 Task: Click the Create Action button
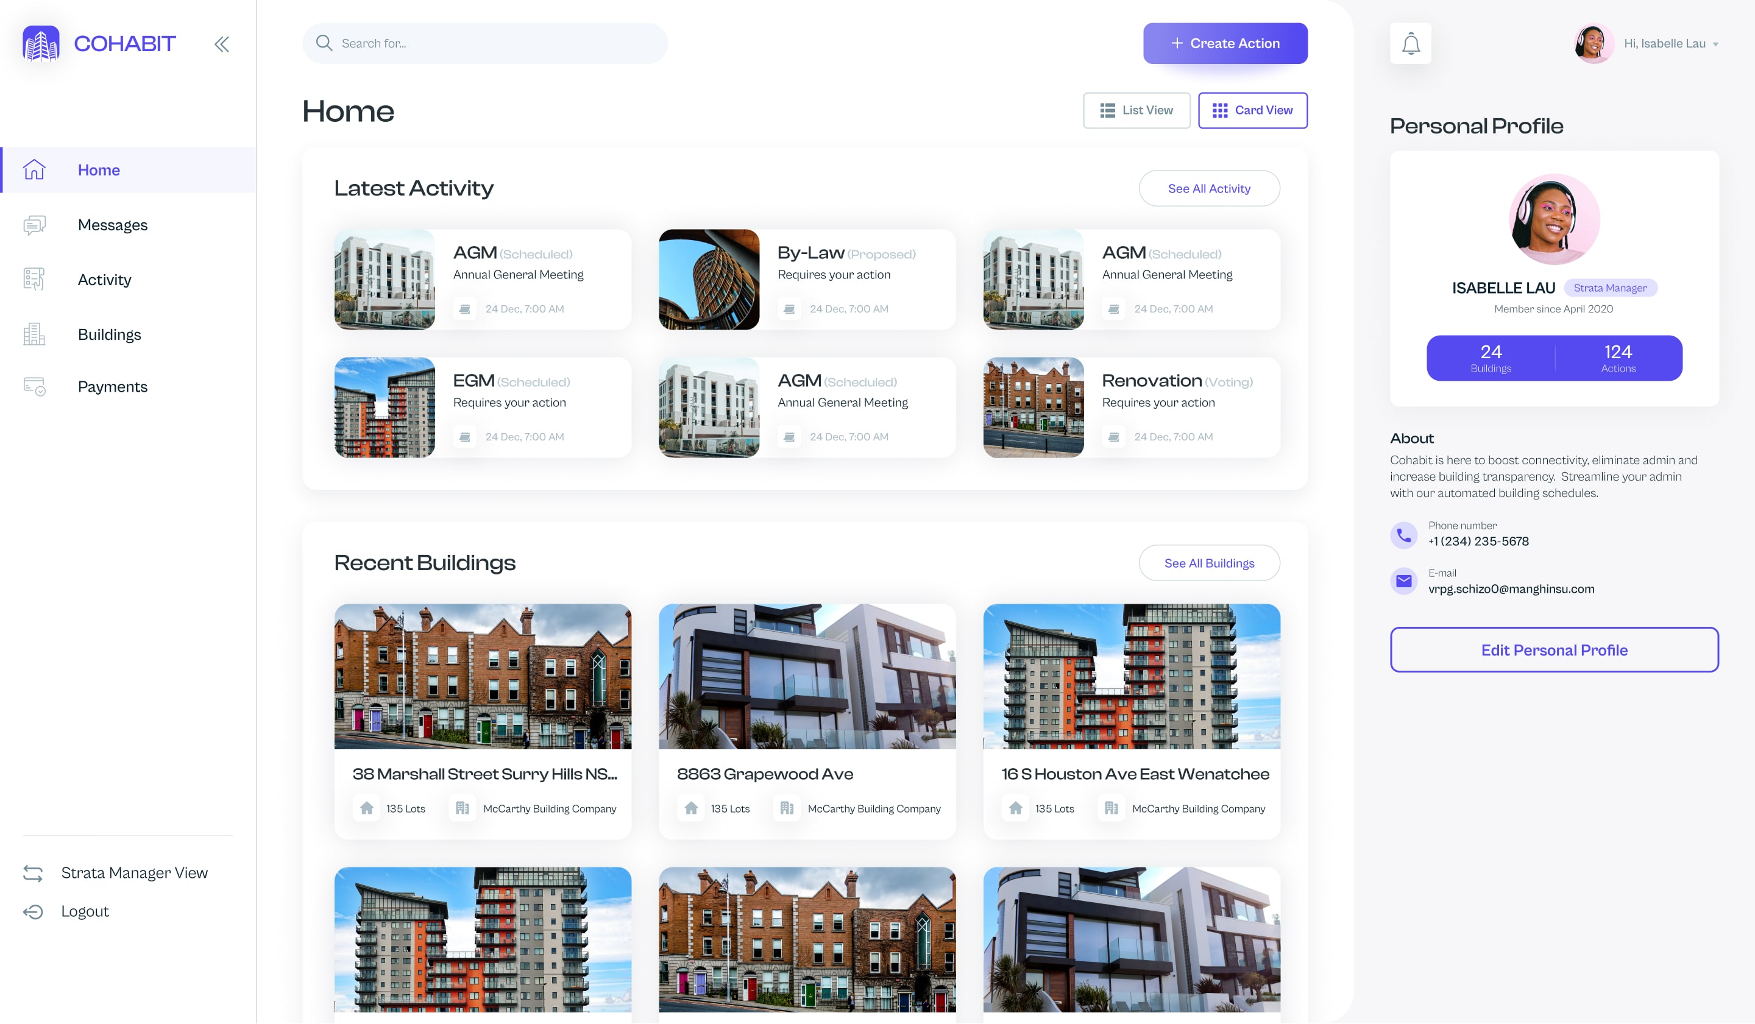pos(1225,43)
